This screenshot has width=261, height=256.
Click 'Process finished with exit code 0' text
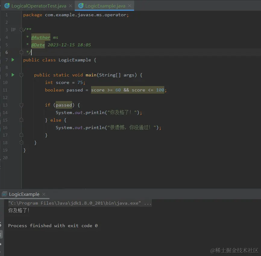53,226
